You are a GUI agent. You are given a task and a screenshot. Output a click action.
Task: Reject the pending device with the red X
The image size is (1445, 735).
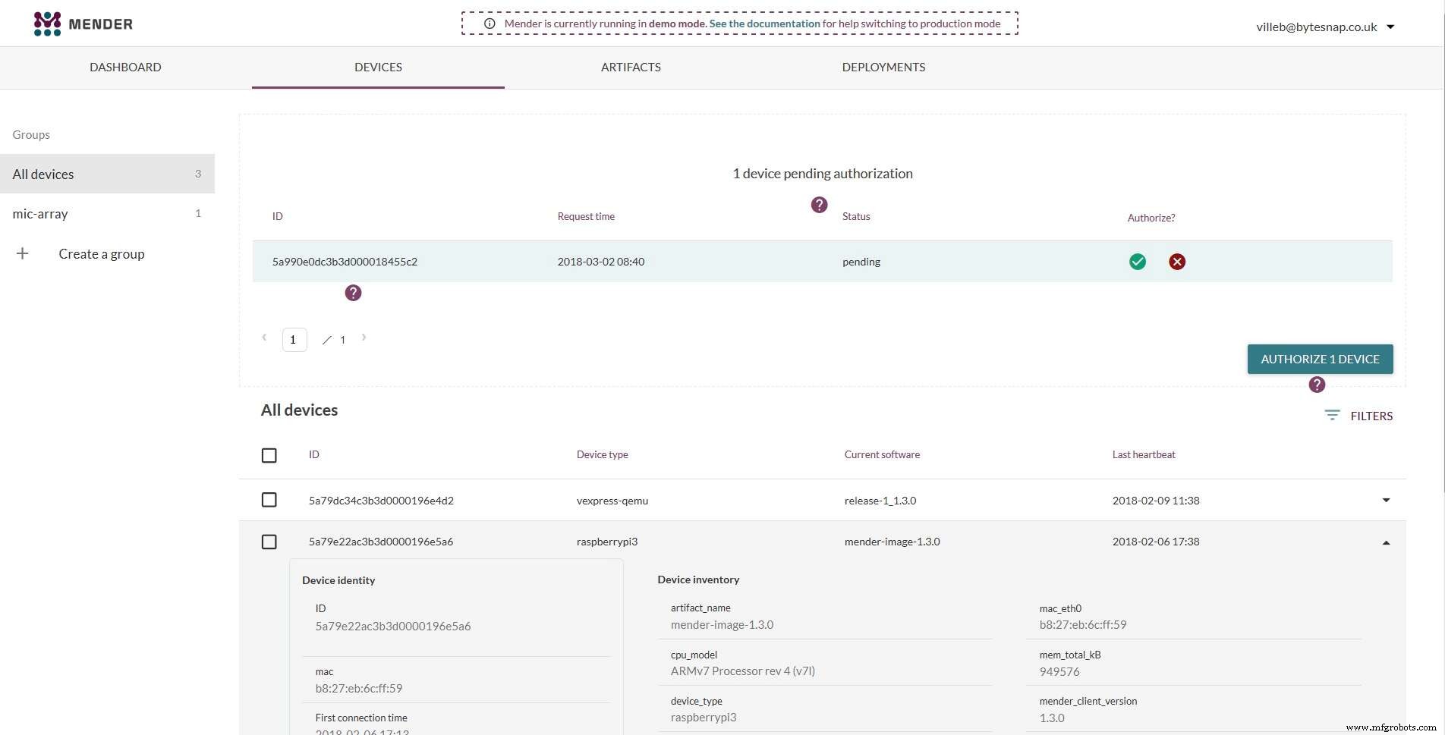(x=1177, y=262)
